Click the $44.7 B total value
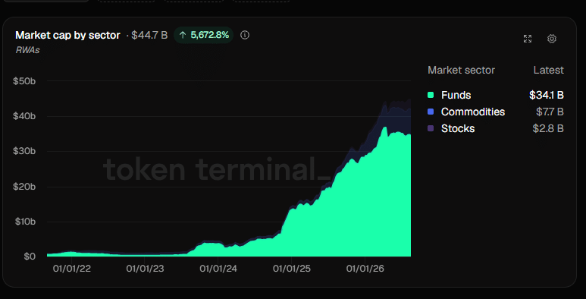 (149, 35)
